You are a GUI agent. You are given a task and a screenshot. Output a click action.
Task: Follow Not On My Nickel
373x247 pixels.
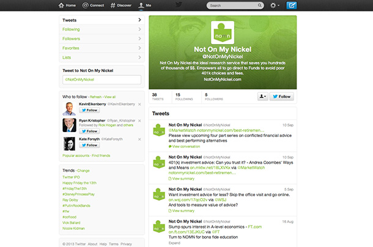[282, 96]
